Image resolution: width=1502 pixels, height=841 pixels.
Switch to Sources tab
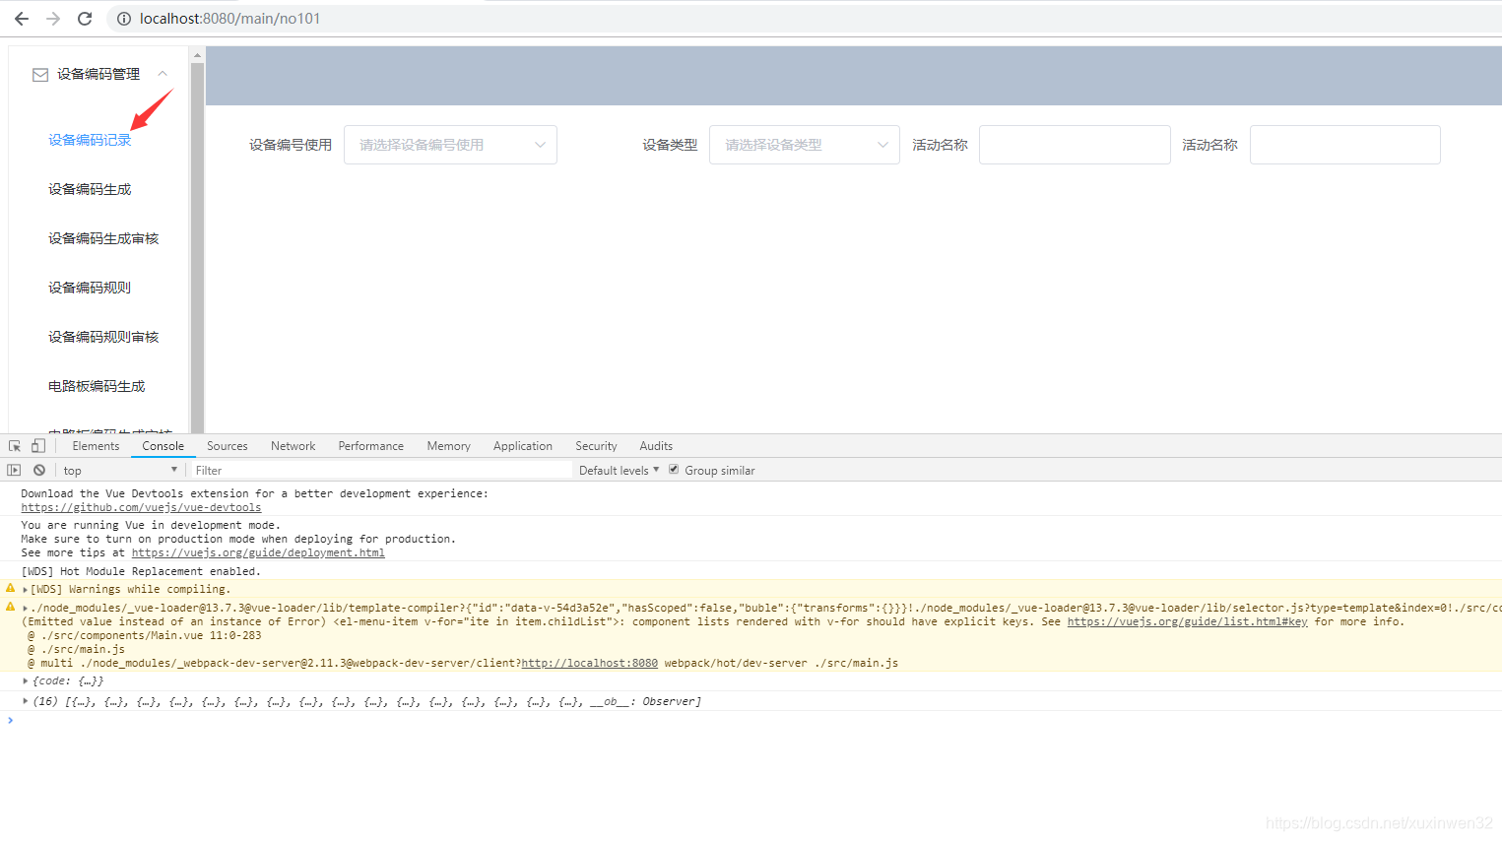(228, 446)
